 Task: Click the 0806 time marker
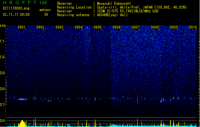tap(117, 27)
